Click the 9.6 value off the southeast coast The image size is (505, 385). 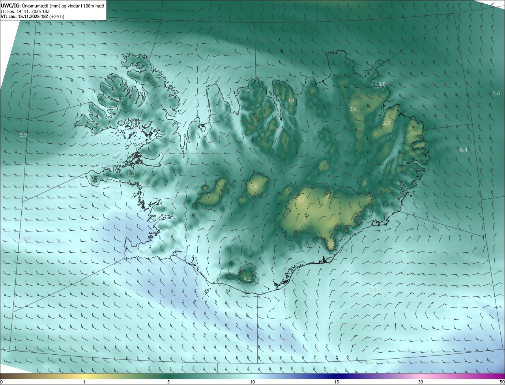coord(373,290)
